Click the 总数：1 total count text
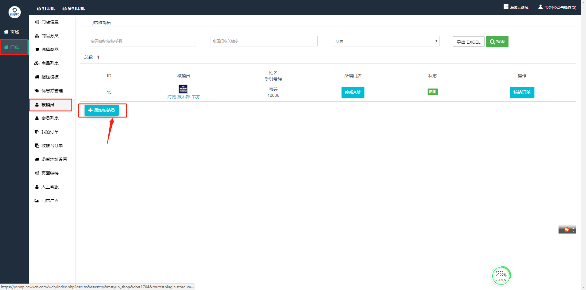586x290 pixels. point(92,57)
